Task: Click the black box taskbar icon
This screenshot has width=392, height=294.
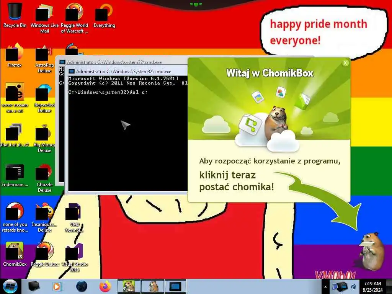Action: click(34, 286)
